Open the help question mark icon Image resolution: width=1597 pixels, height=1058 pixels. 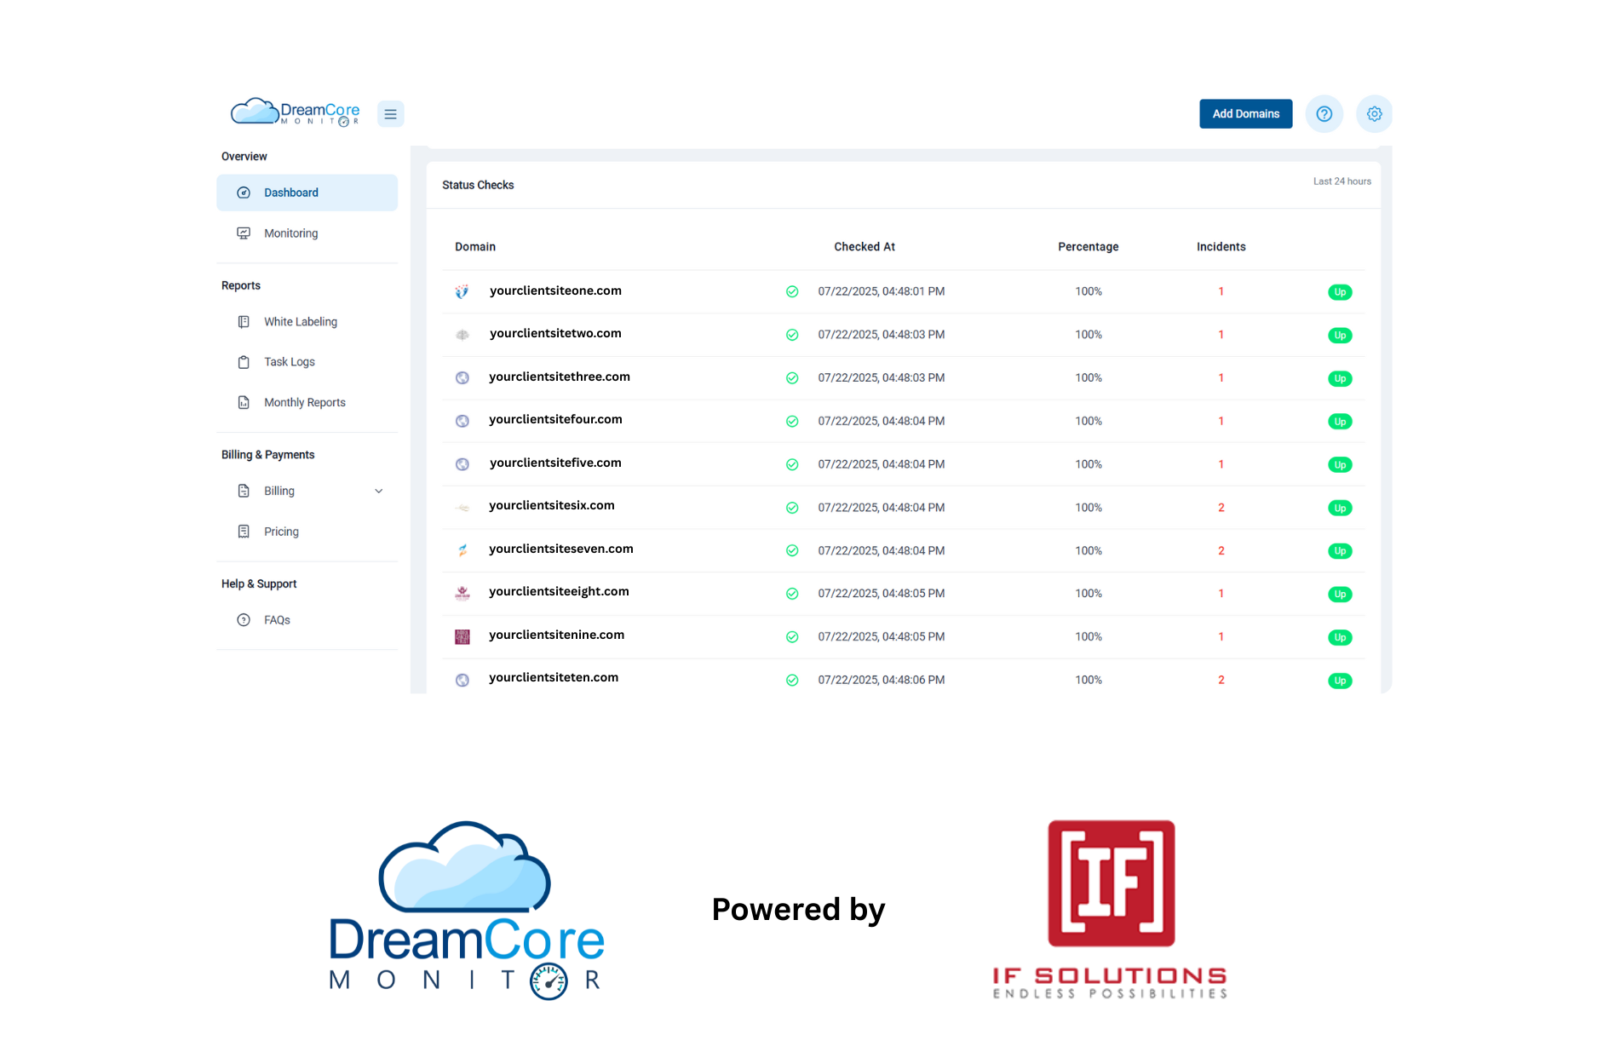[1324, 114]
